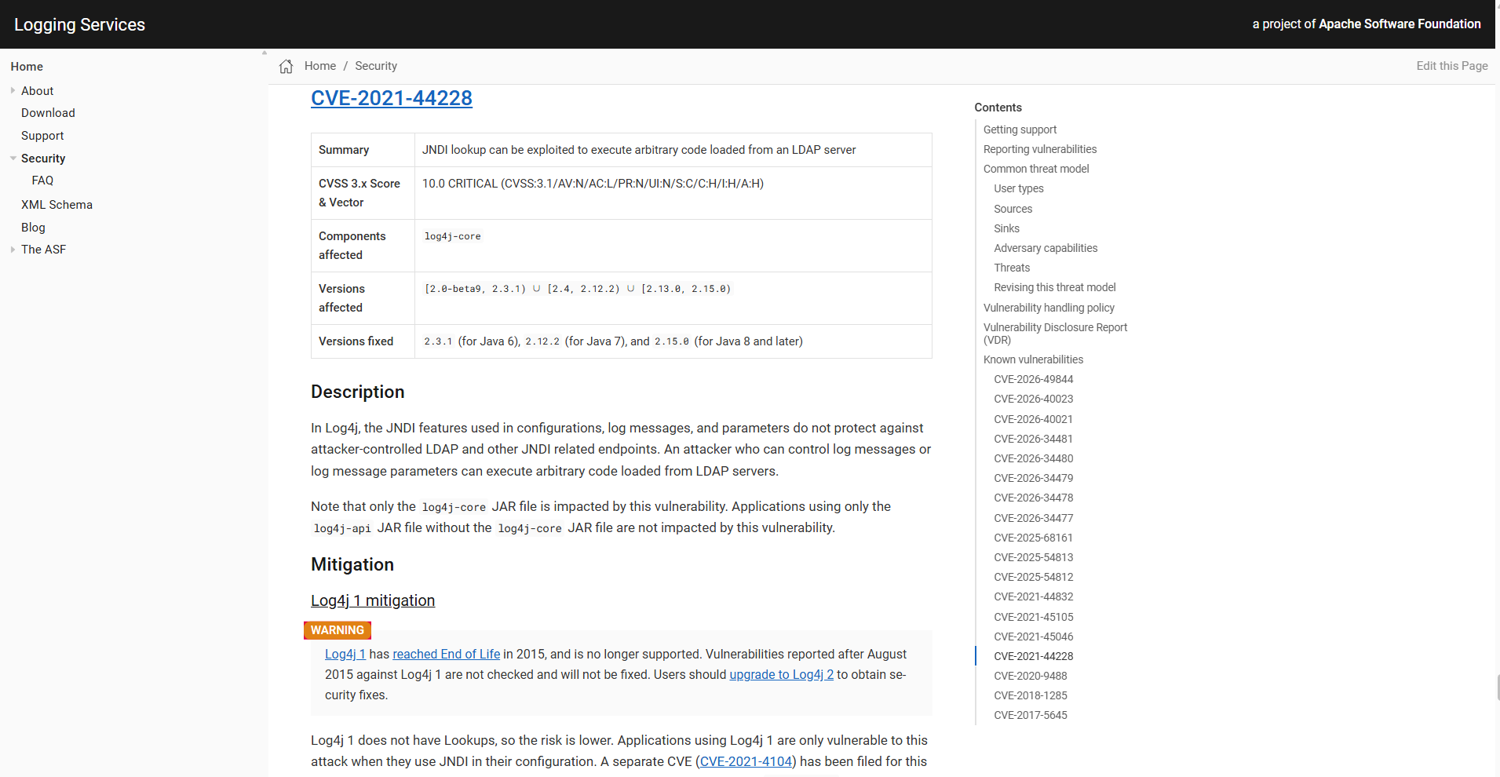The image size is (1500, 777).
Task: Jump to CVE-2018-1285 in Contents
Action: [1031, 695]
